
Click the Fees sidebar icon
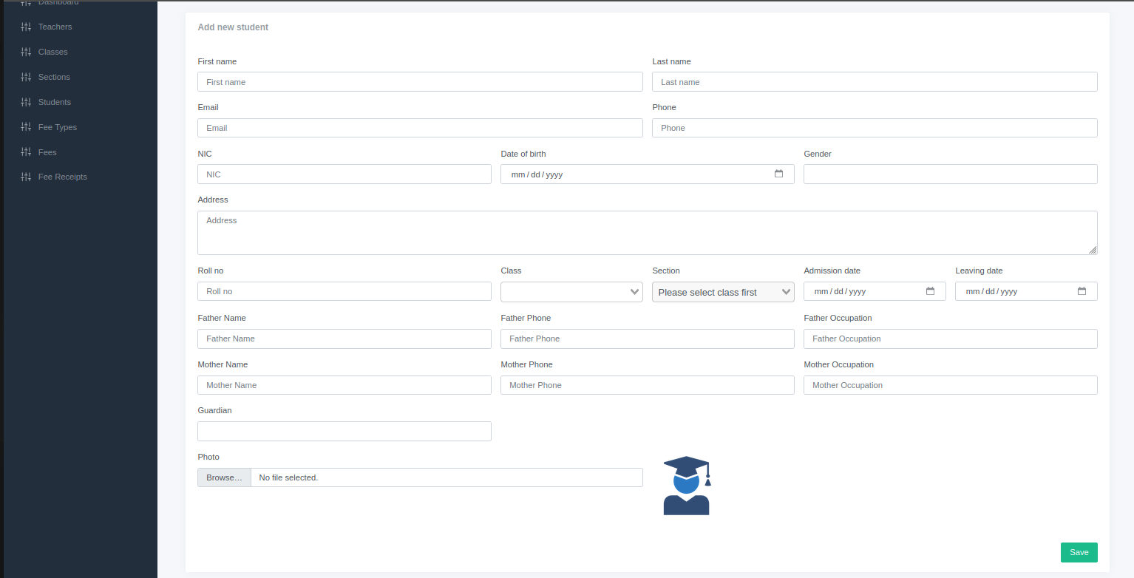tap(27, 152)
